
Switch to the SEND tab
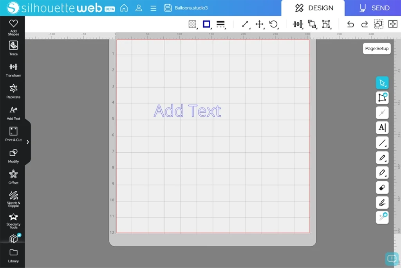point(374,8)
